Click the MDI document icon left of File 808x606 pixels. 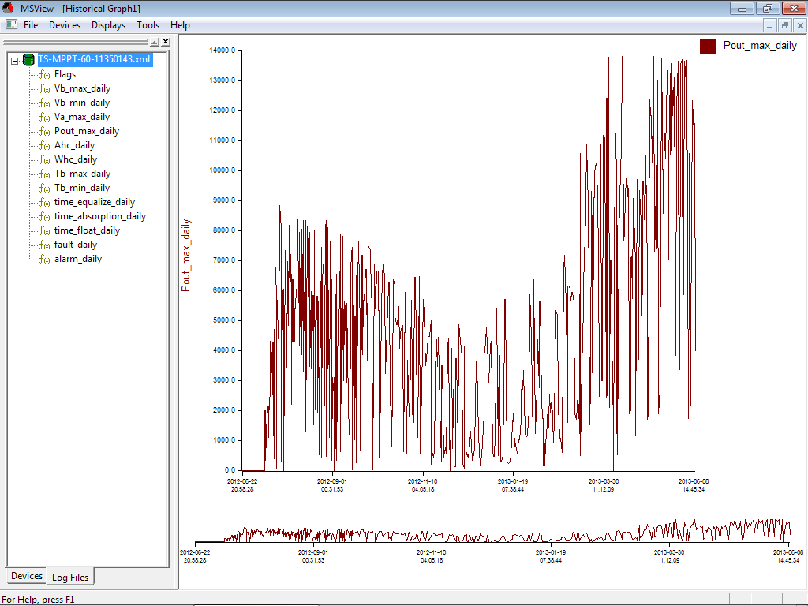(x=11, y=25)
